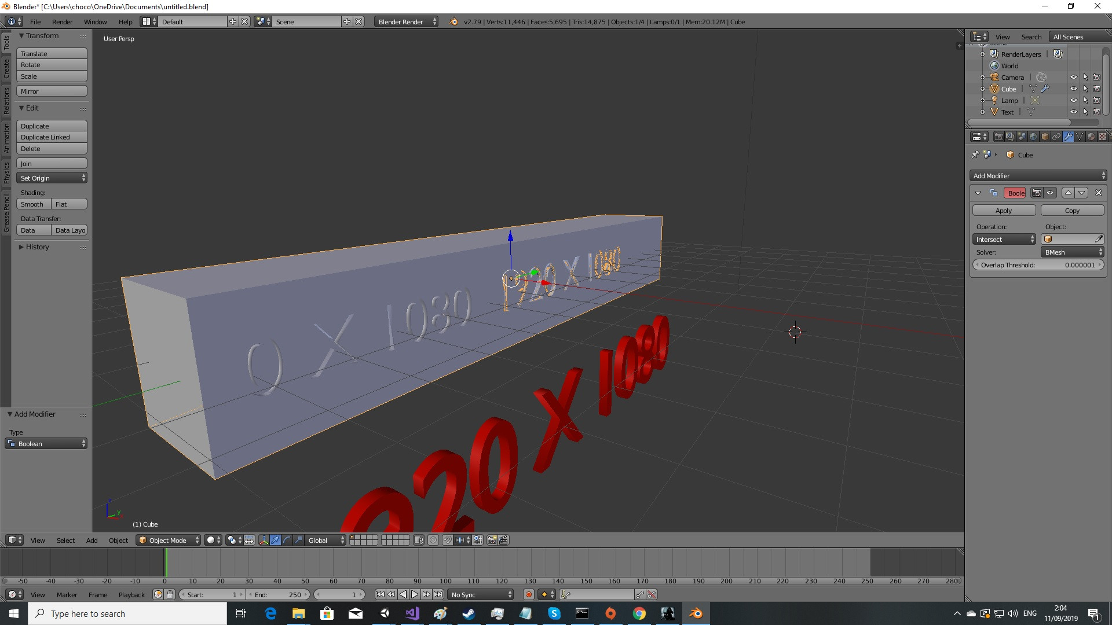This screenshot has height=625, width=1112.
Task: Open the Help menu
Action: [x=125, y=21]
